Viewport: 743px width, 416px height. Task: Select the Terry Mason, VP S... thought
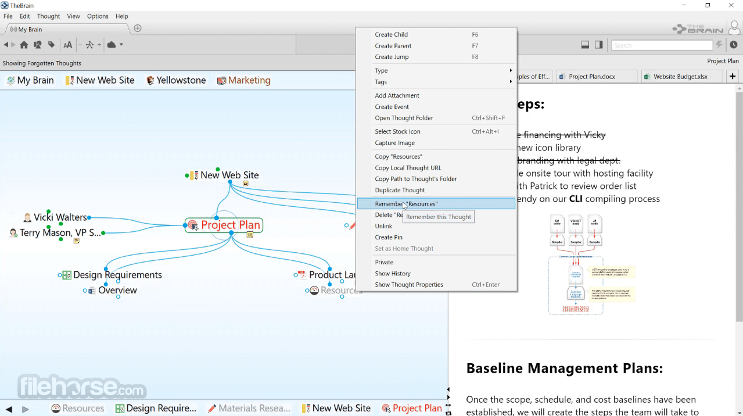tap(55, 233)
